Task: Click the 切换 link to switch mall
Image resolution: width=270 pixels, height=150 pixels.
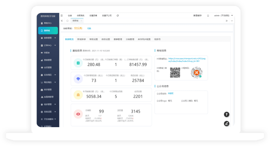Action: tap(89, 28)
